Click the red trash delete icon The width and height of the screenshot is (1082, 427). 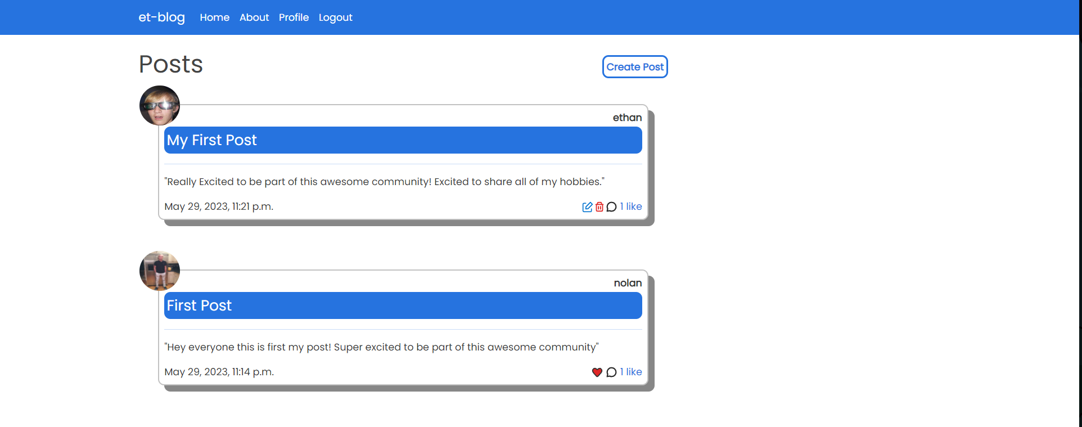click(599, 207)
